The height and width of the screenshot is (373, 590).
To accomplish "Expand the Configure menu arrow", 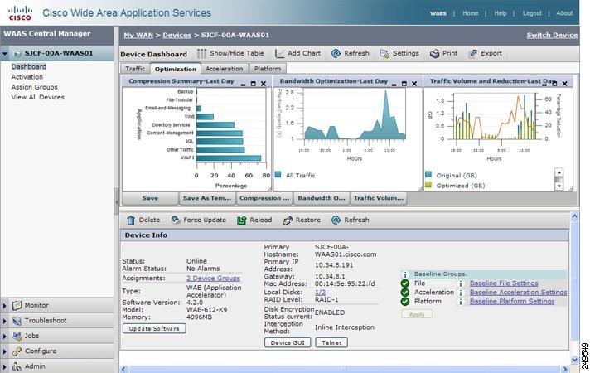I will [x=4, y=351].
